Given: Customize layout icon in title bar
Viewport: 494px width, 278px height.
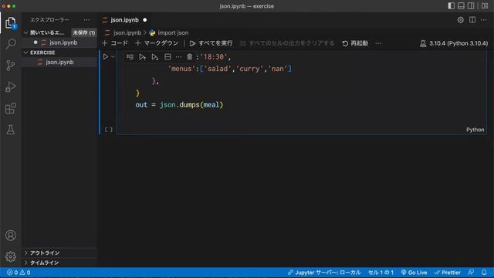Looking at the screenshot, I should coord(485,6).
